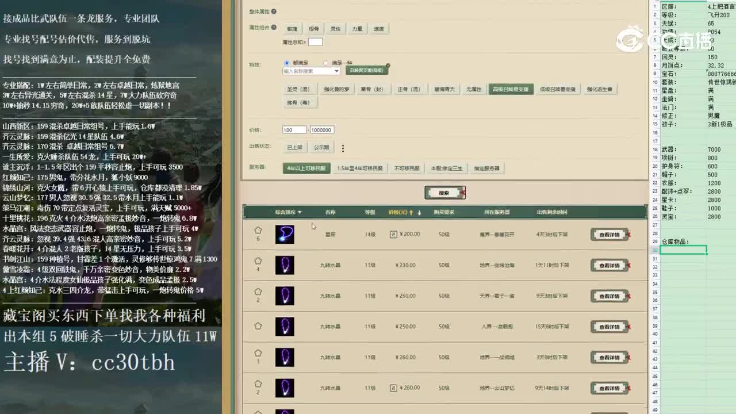Select the 满足一种 radio button
The image size is (736, 414).
click(x=325, y=62)
